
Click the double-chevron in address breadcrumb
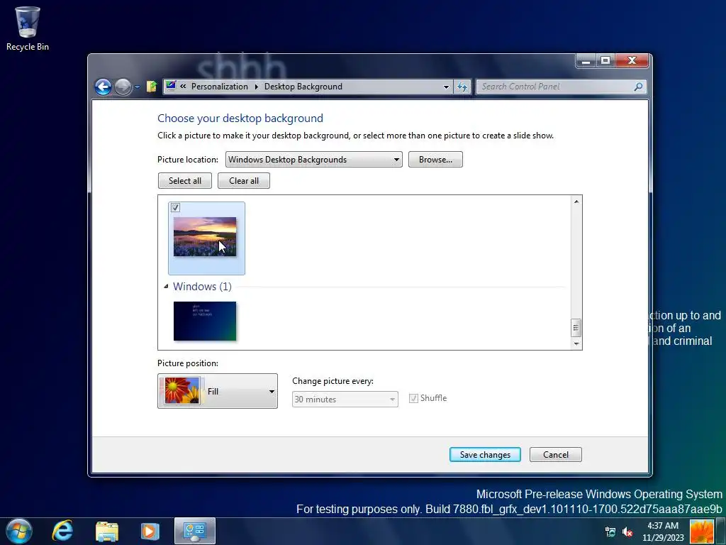point(184,86)
